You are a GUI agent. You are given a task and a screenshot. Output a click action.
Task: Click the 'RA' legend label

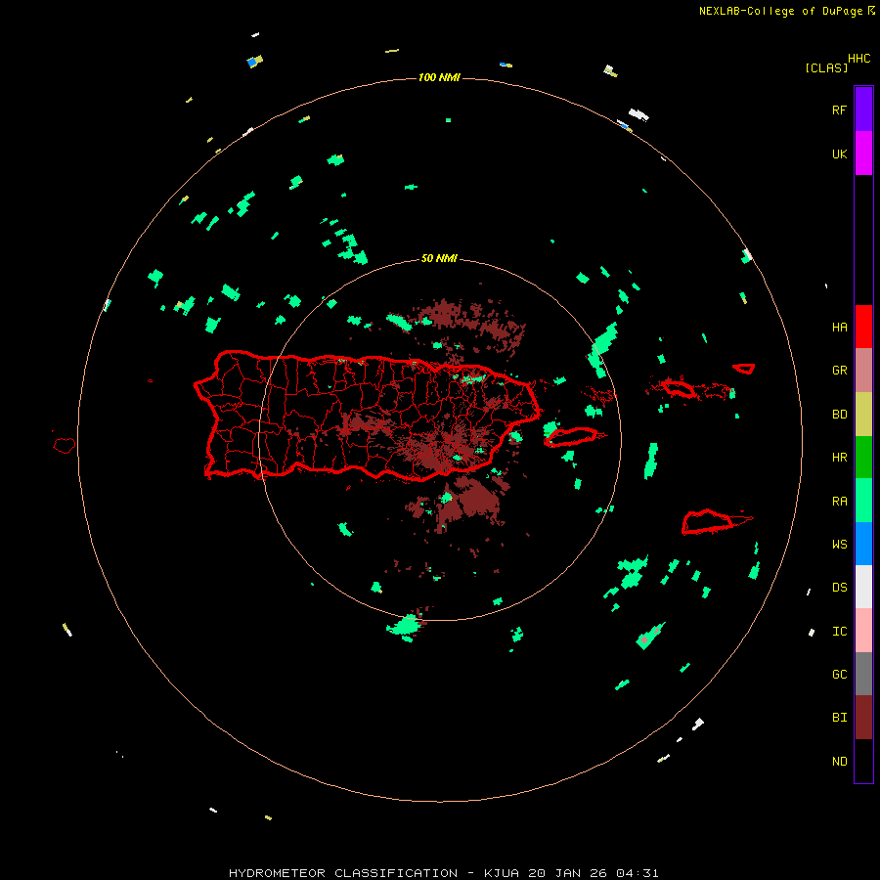[x=839, y=502]
